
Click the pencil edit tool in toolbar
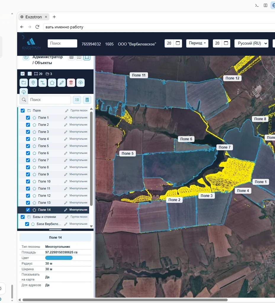tap(62, 83)
